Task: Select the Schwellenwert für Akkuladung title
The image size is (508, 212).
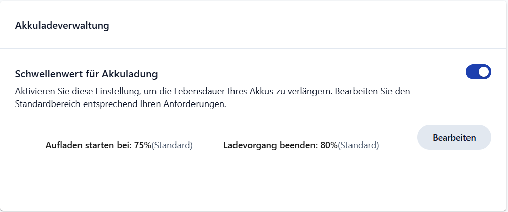Action: tap(87, 74)
